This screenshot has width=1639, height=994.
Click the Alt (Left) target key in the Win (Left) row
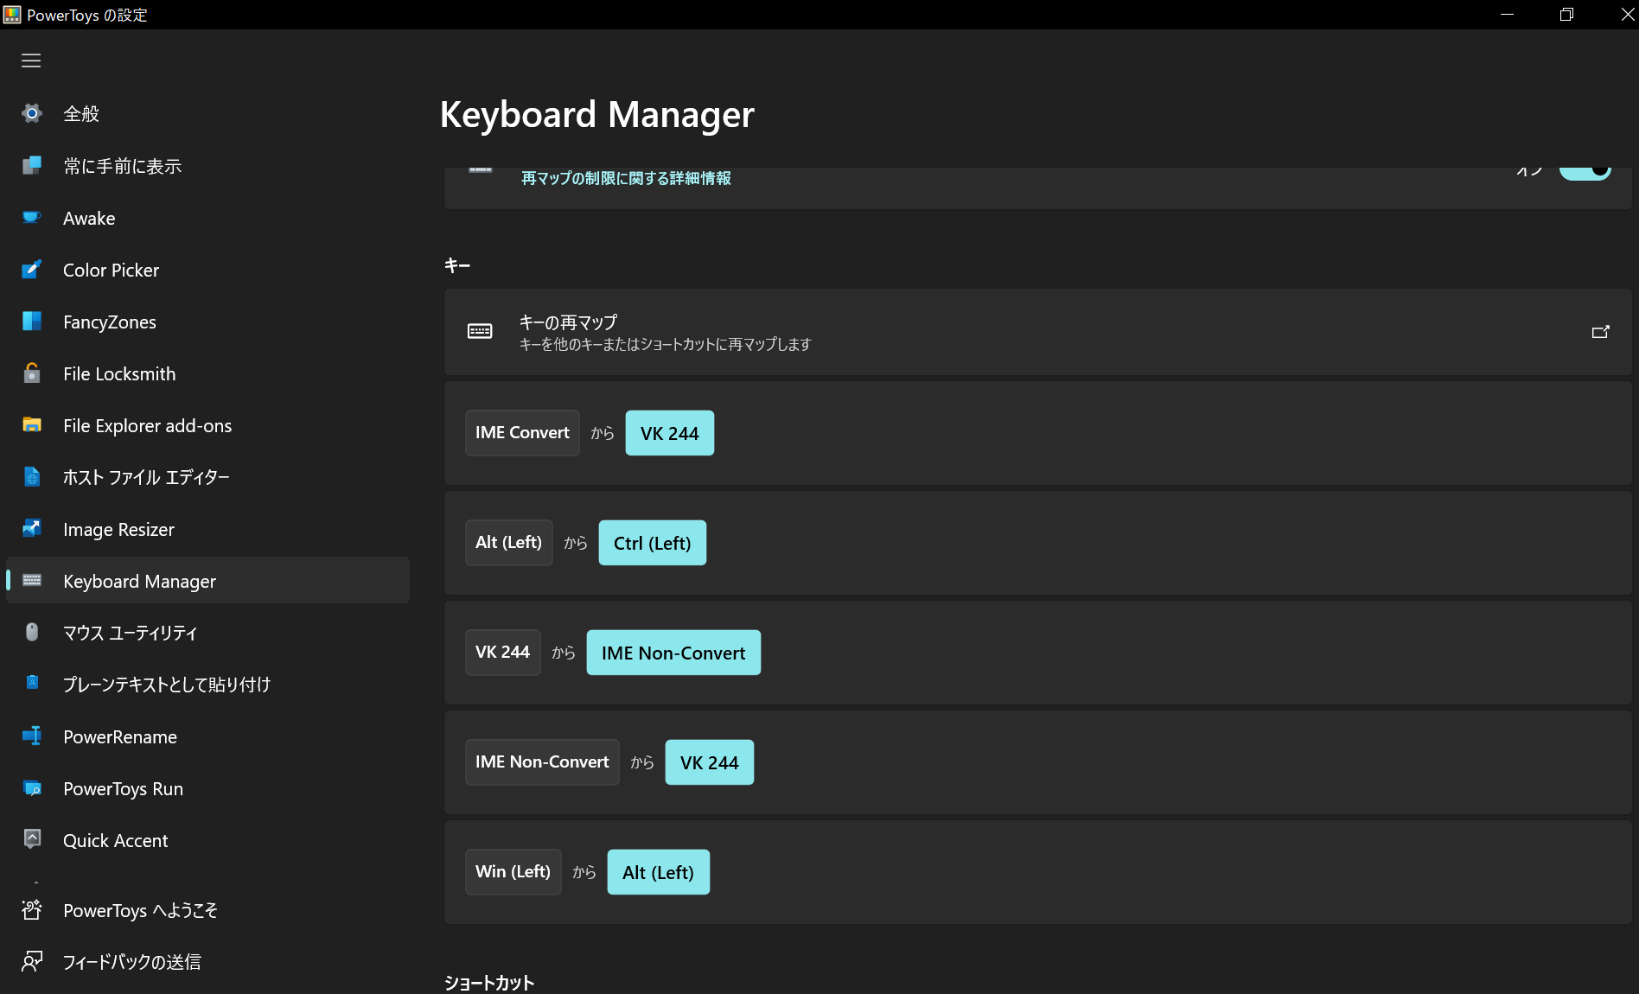pos(658,872)
